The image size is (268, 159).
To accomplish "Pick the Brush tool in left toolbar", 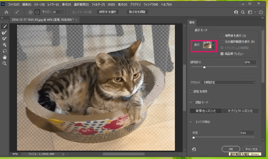I will (4, 39).
